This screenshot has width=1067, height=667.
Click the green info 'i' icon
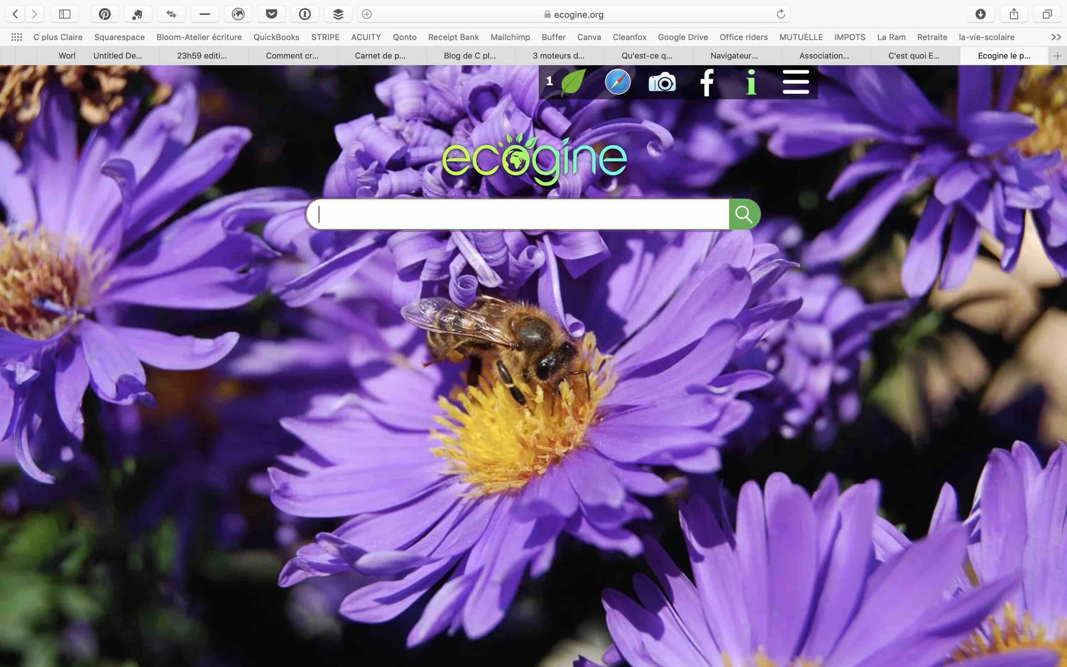click(751, 82)
